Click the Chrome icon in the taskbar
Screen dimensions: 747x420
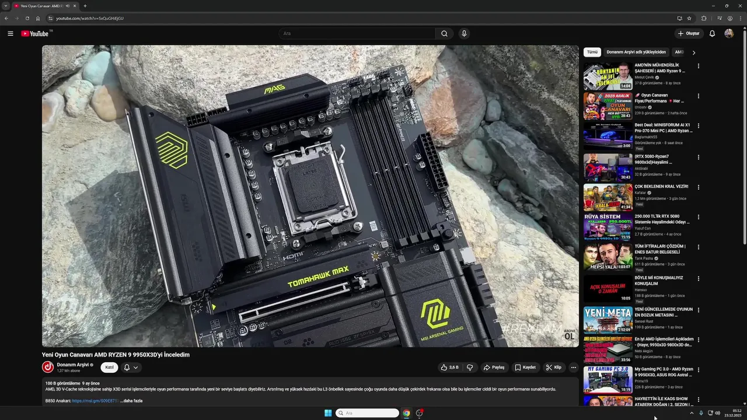coord(406,413)
